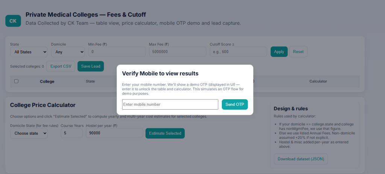Expand the Domicile dropdown
This screenshot has width=385, height=174.
pos(68,52)
